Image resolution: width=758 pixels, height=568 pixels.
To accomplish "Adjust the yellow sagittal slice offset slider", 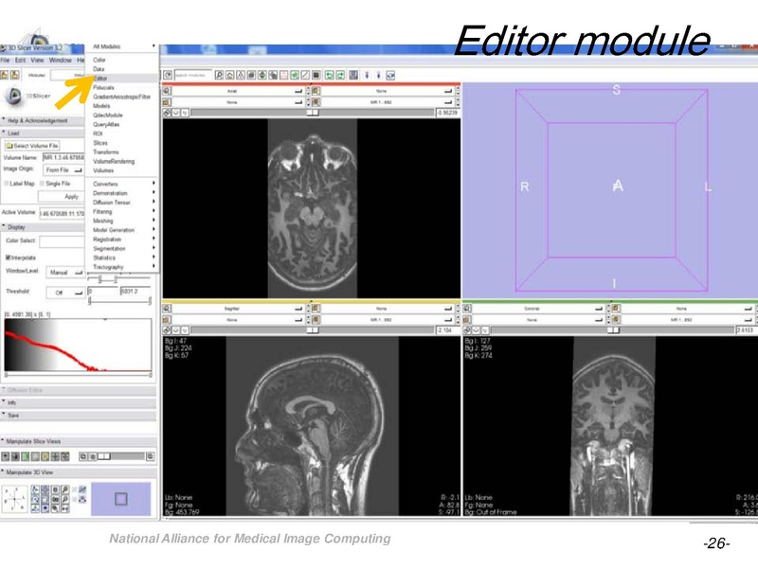I will click(x=313, y=329).
